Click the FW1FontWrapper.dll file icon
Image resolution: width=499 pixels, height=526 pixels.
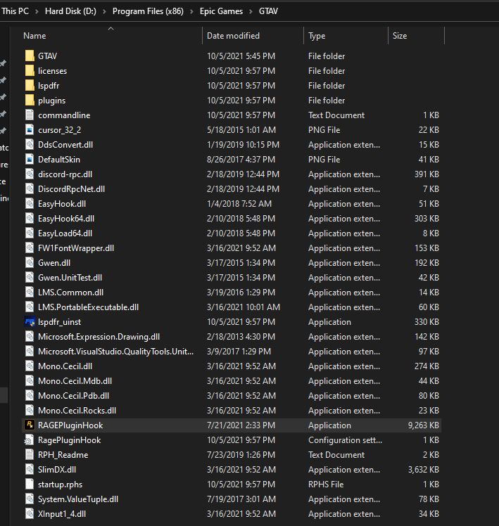click(30, 248)
